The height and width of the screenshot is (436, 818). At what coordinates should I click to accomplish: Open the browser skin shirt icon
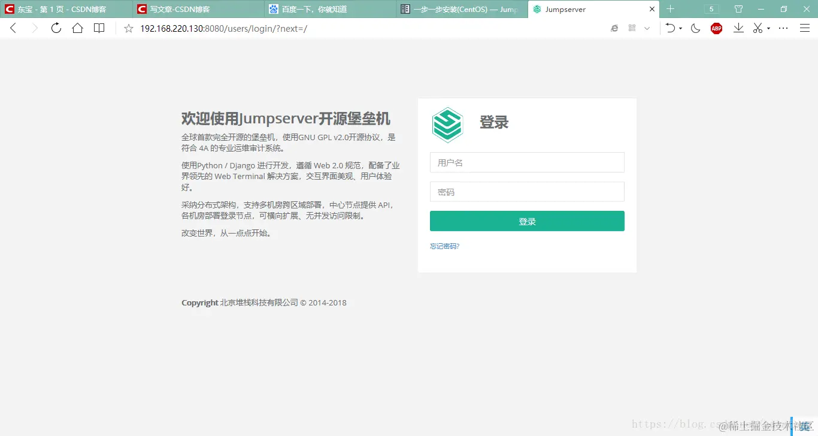[738, 9]
